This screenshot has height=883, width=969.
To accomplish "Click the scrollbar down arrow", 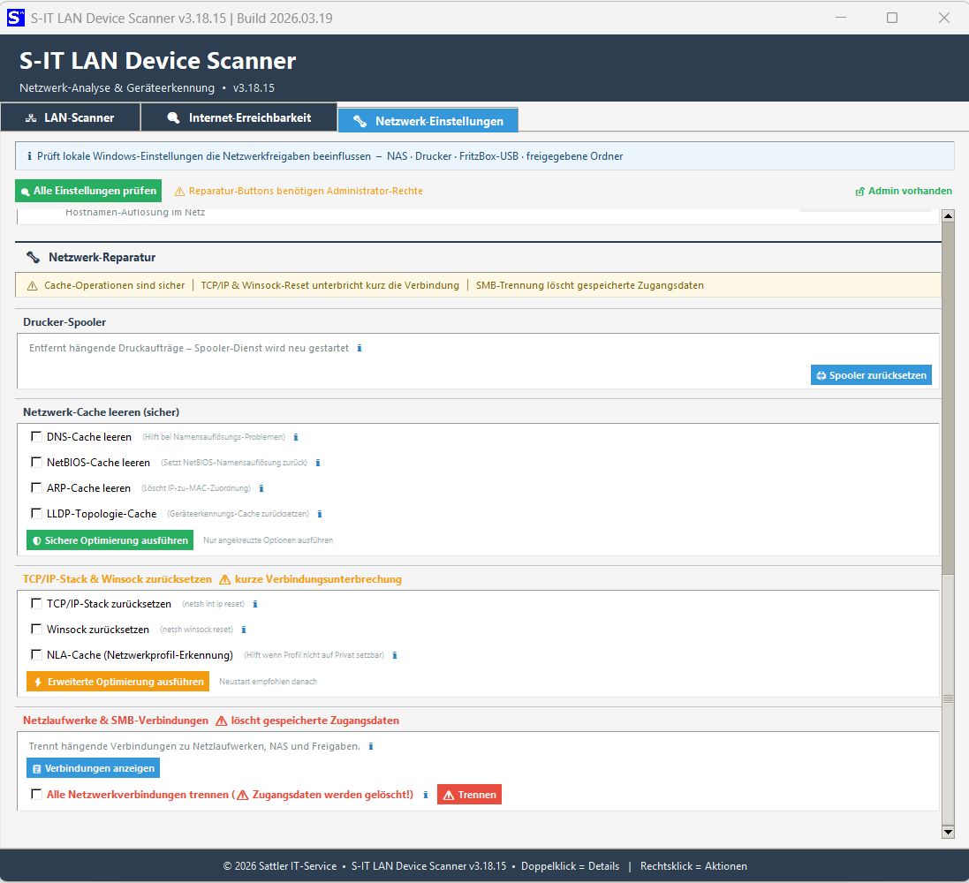I will tap(949, 832).
